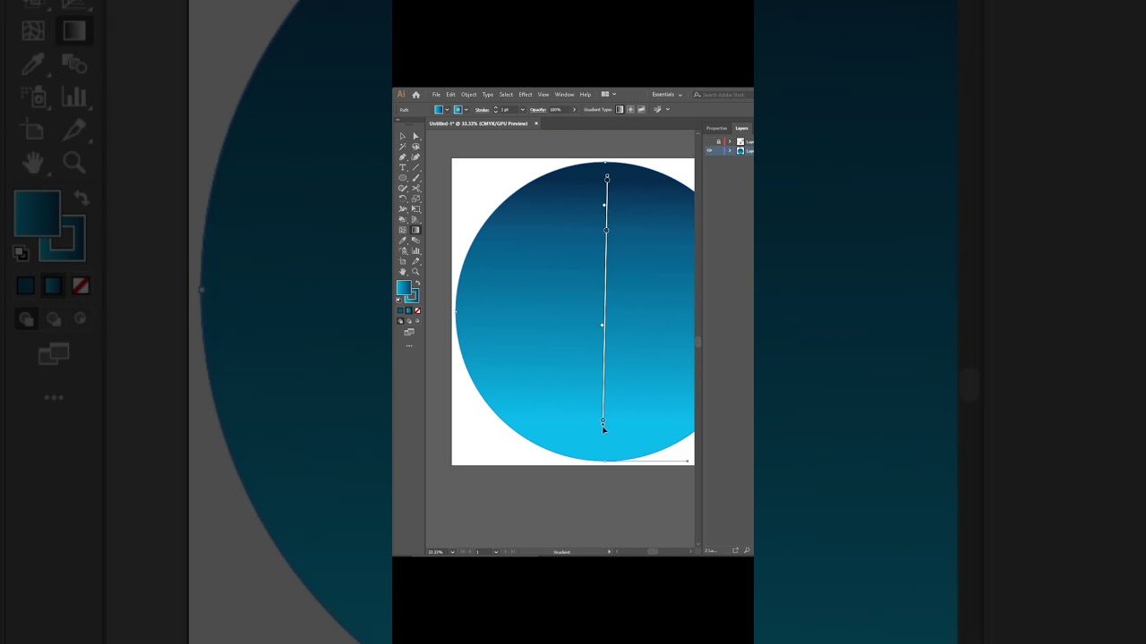Select the Hand tool

402,271
